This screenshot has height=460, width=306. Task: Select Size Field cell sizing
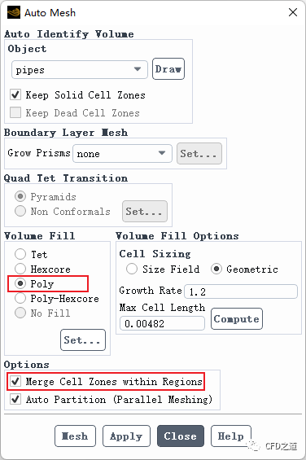coord(132,269)
